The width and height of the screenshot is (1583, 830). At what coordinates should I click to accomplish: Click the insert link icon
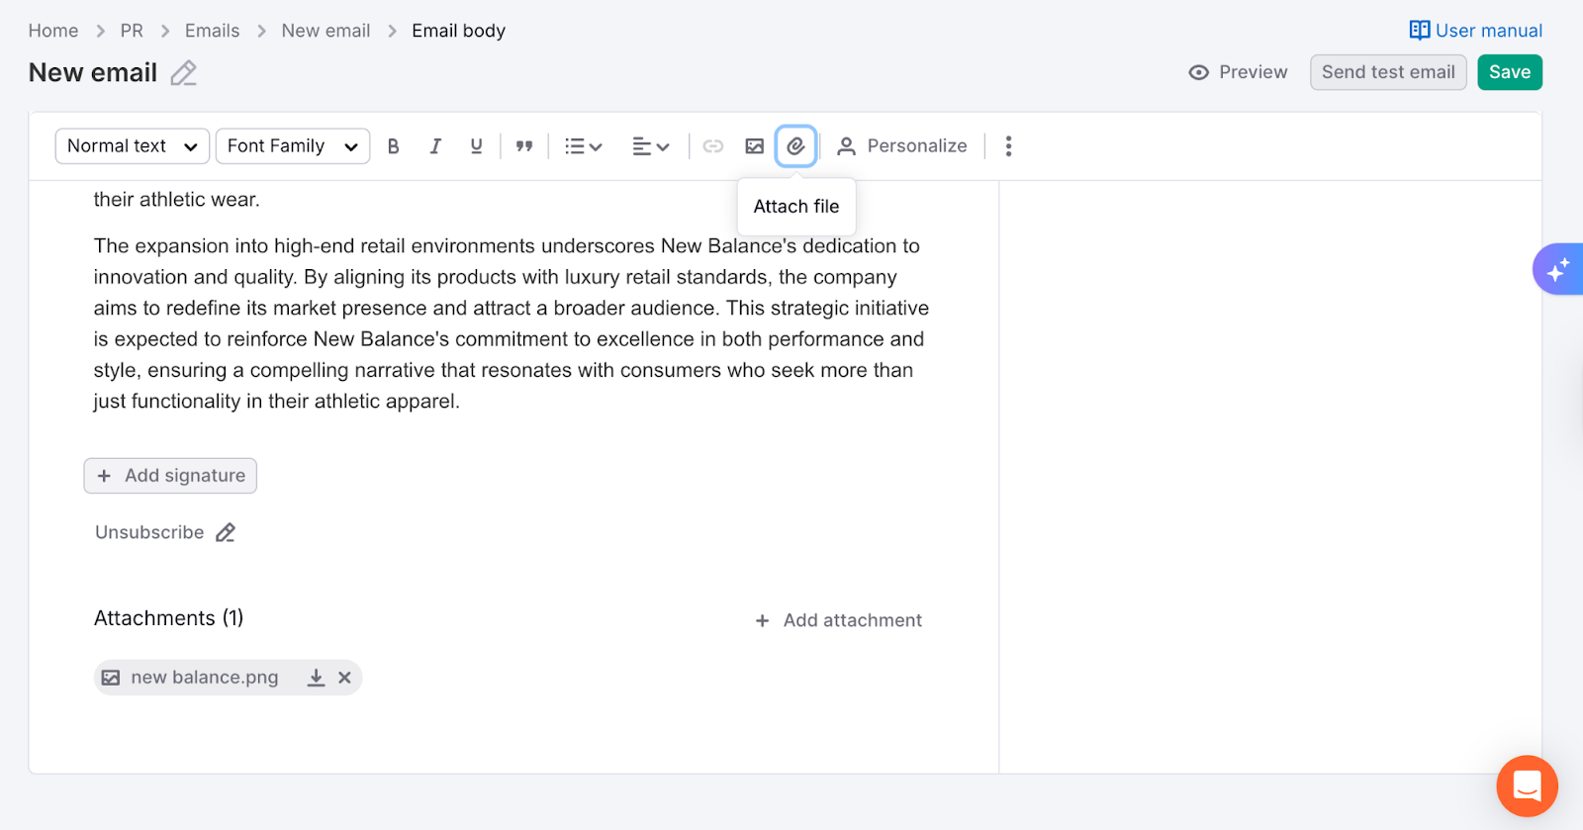712,146
